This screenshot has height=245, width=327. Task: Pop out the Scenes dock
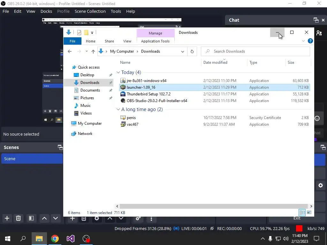click(x=60, y=147)
